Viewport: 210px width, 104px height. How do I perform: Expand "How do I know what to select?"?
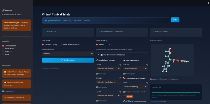122,55
